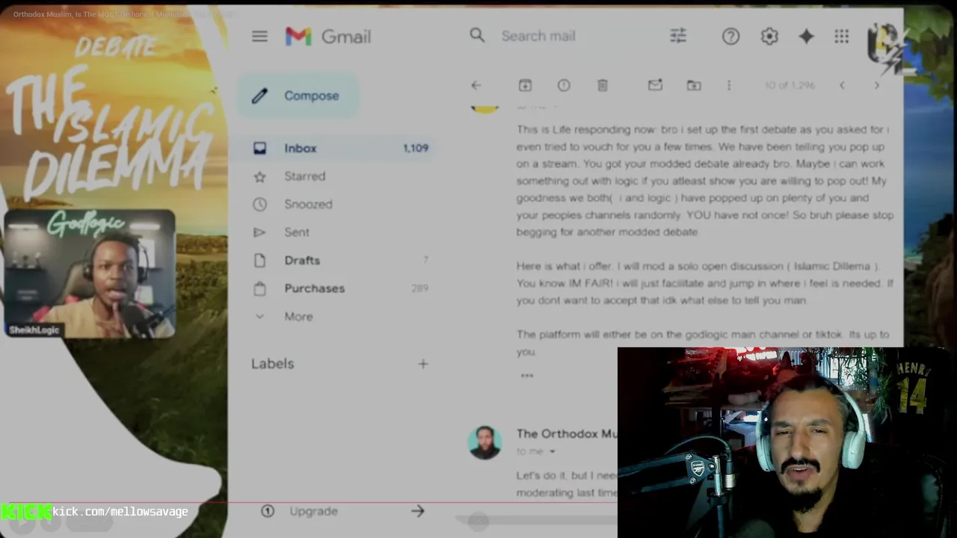Click the Labels heading

click(x=272, y=364)
